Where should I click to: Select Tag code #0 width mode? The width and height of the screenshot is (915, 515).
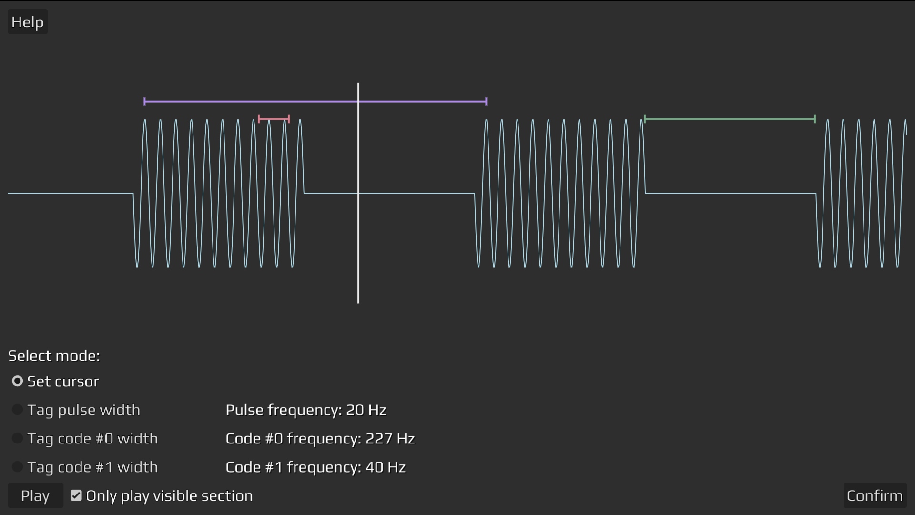pos(18,438)
